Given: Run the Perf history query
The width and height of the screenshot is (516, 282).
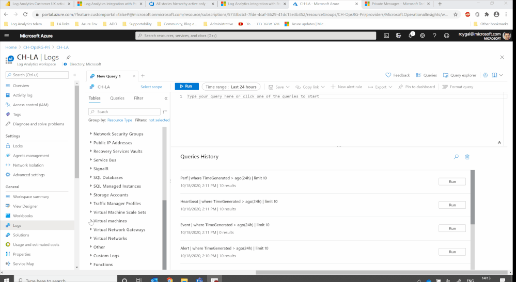Looking at the screenshot, I should coord(452,181).
